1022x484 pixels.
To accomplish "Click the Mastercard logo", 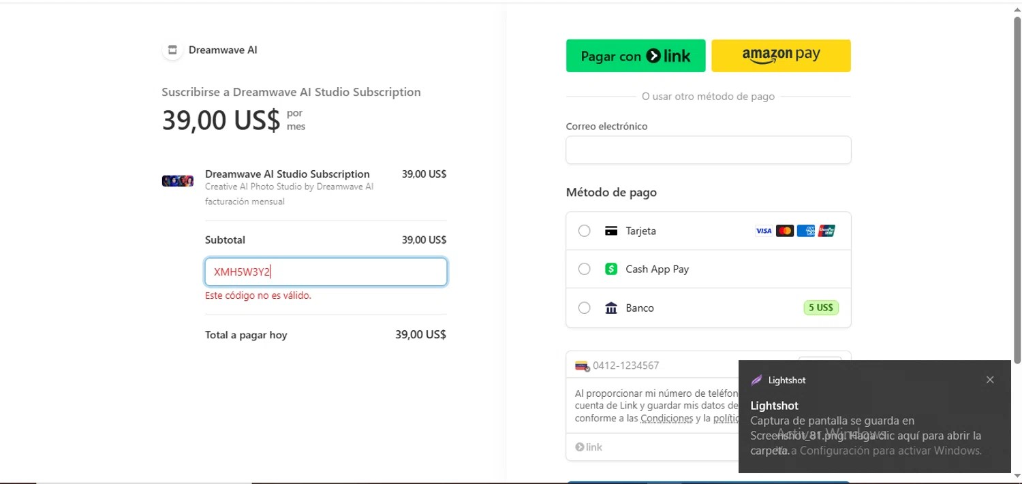I will [784, 231].
